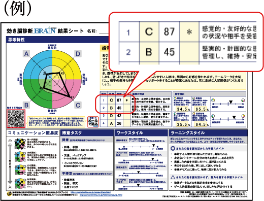This screenshot has width=264, height=201.
Task: Click the メールで送る mail button
Action: pos(93,122)
